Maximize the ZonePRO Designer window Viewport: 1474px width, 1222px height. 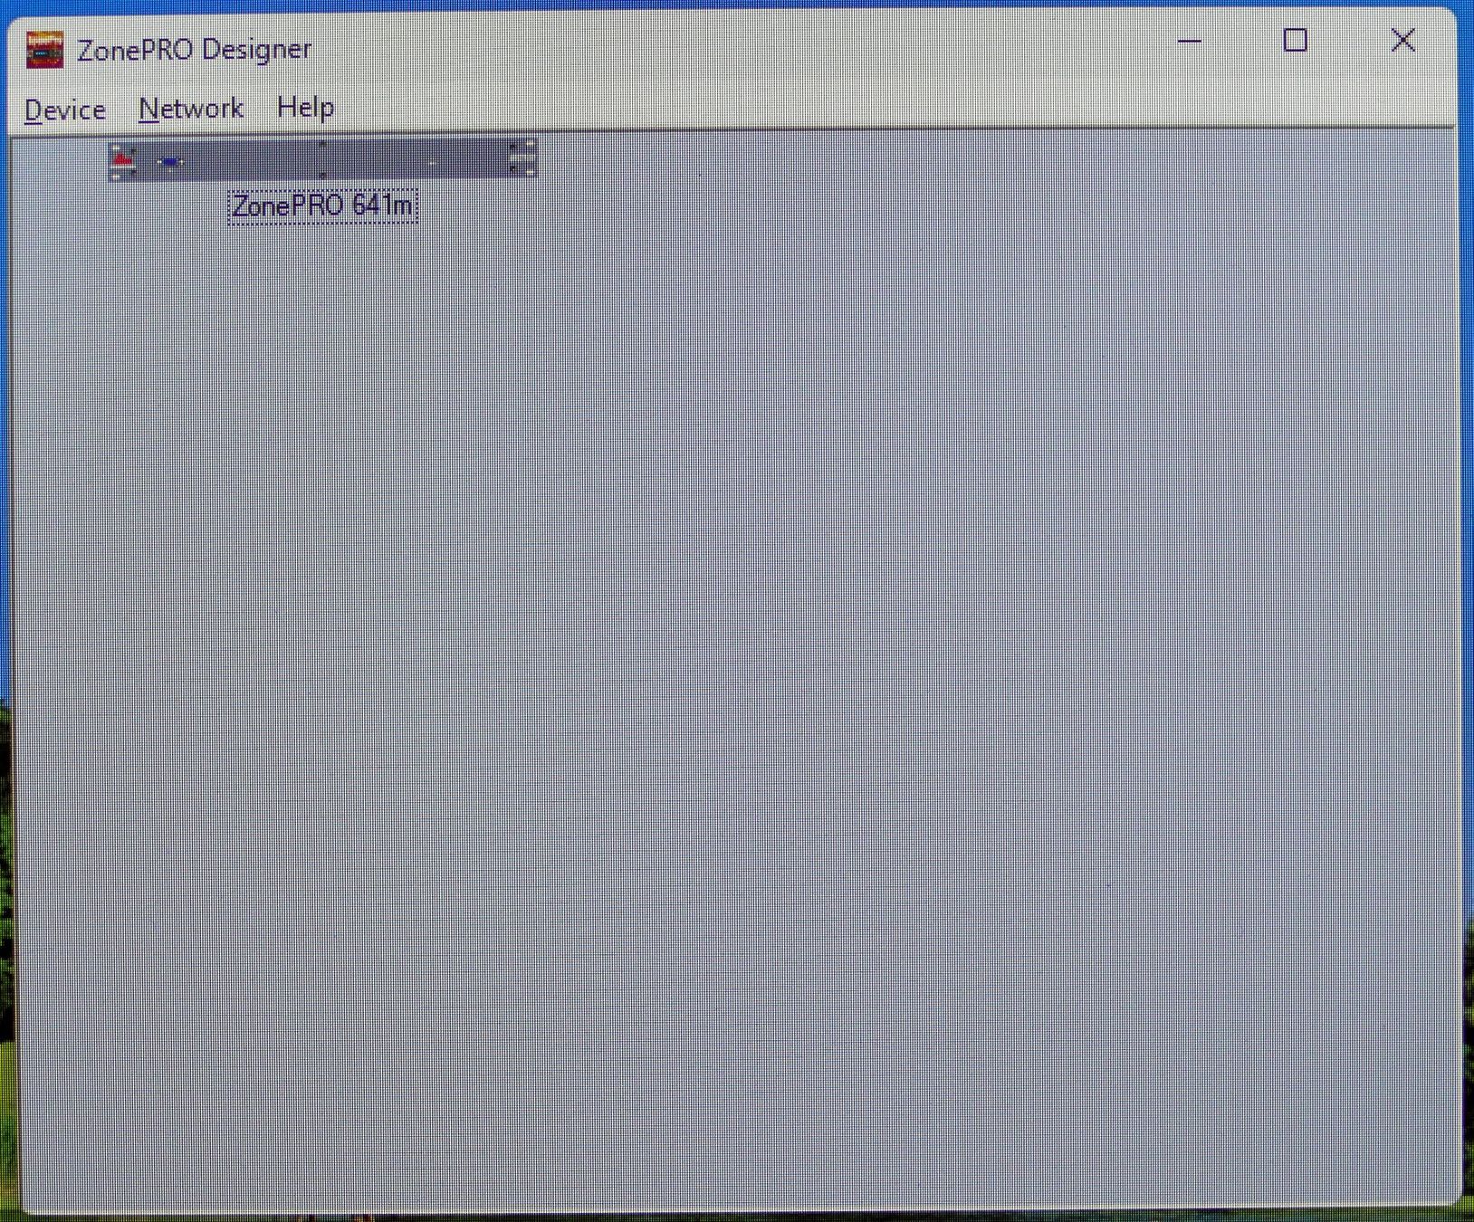pos(1296,41)
